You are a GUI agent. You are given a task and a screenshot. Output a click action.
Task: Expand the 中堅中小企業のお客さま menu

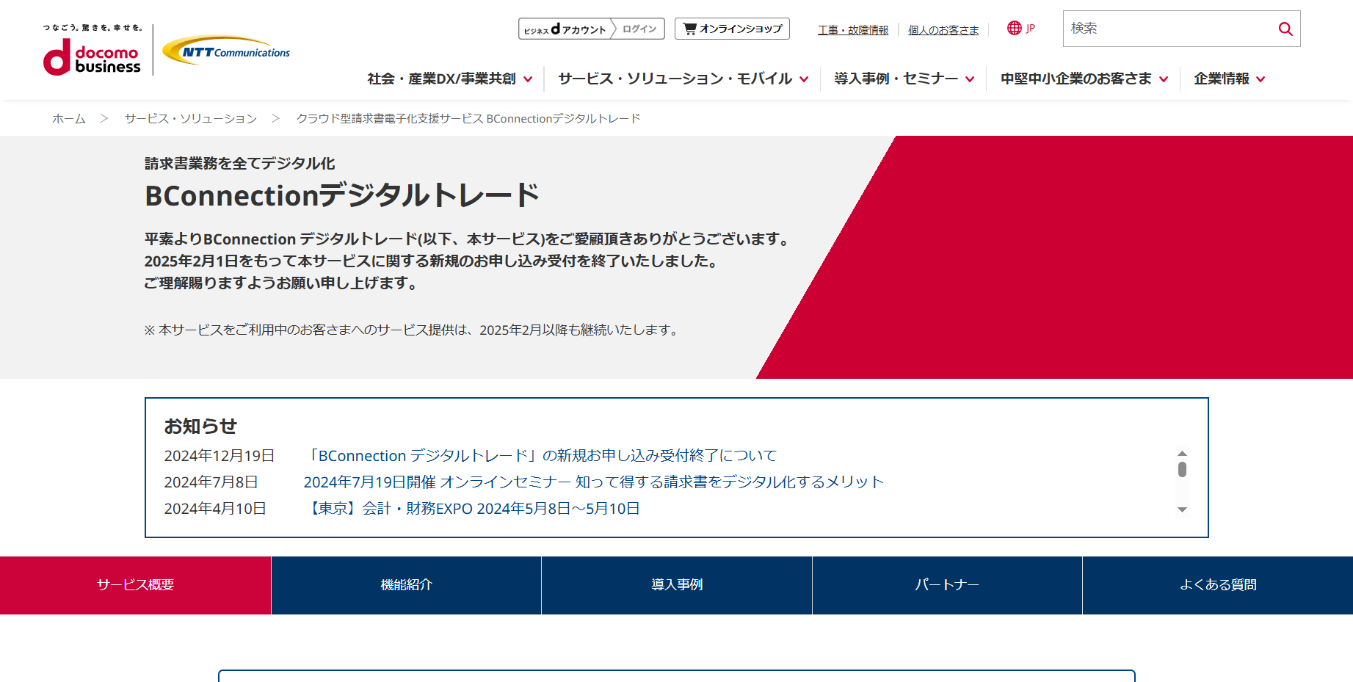pyautogui.click(x=1084, y=79)
